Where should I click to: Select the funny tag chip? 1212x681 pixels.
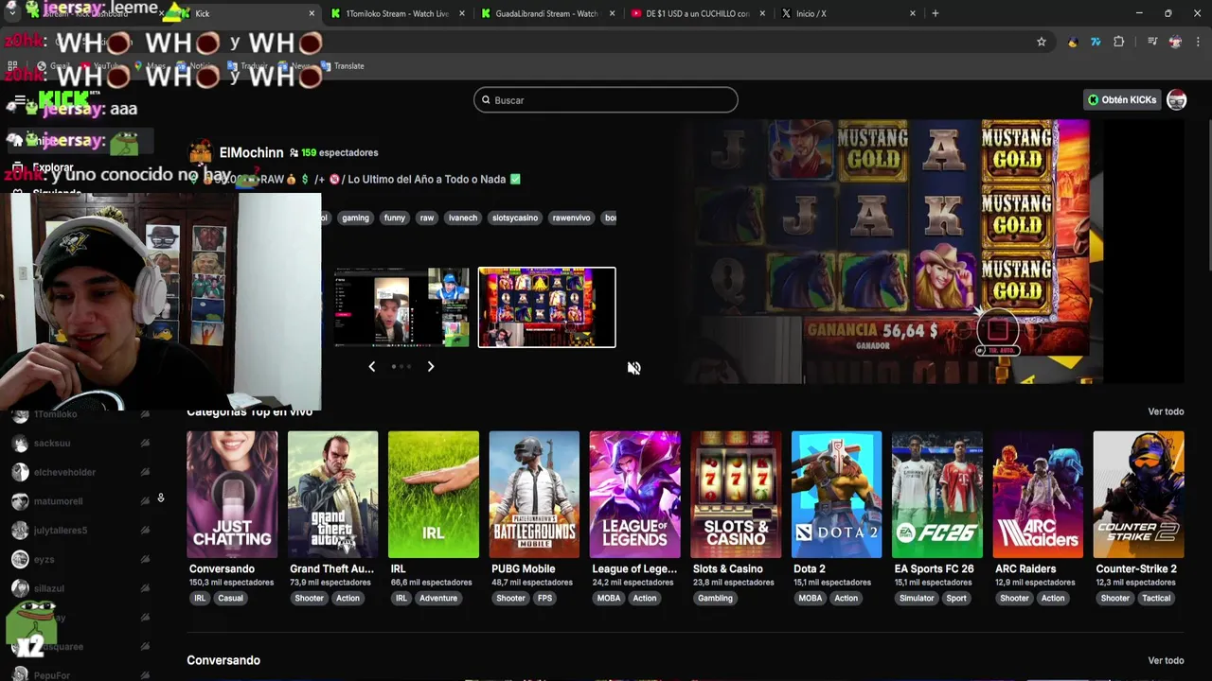pos(395,218)
